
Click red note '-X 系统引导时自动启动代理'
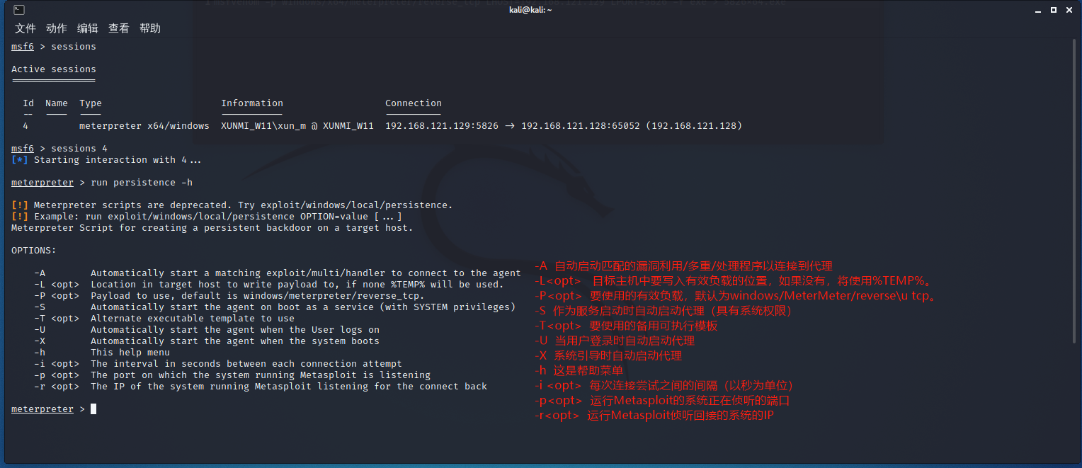608,355
